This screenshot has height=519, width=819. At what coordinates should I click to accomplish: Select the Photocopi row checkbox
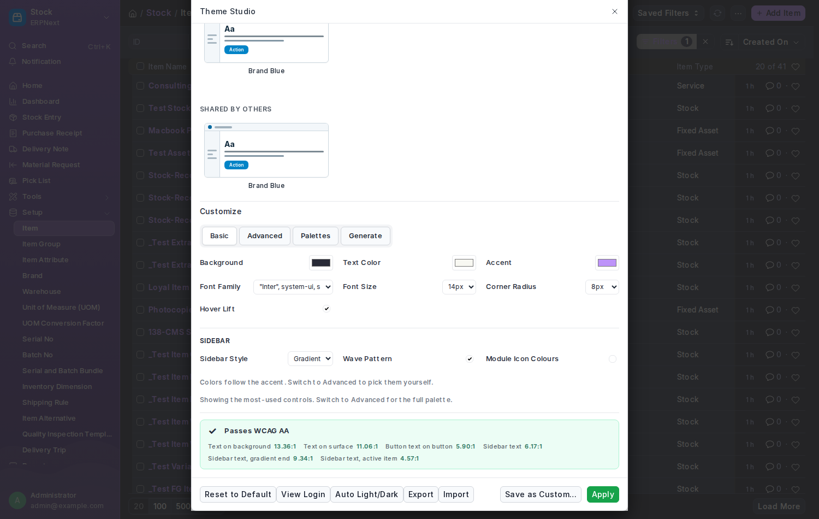click(140, 310)
